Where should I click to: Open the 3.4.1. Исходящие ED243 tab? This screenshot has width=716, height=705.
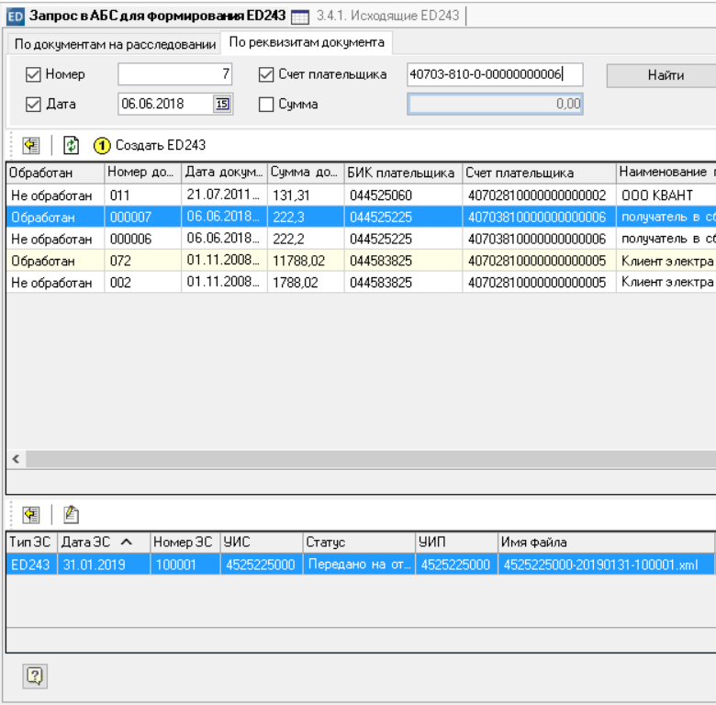[x=386, y=17]
